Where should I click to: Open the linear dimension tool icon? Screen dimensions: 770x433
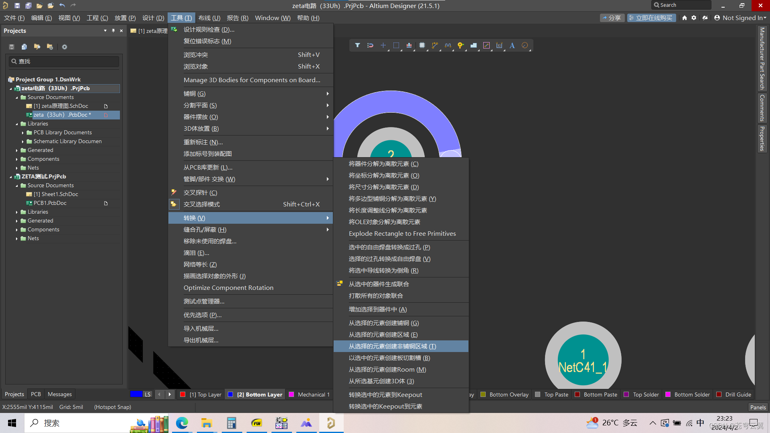pyautogui.click(x=499, y=45)
